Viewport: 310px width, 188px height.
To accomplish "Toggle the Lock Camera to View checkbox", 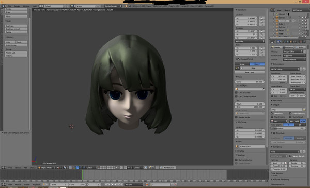I will pos(236,96).
